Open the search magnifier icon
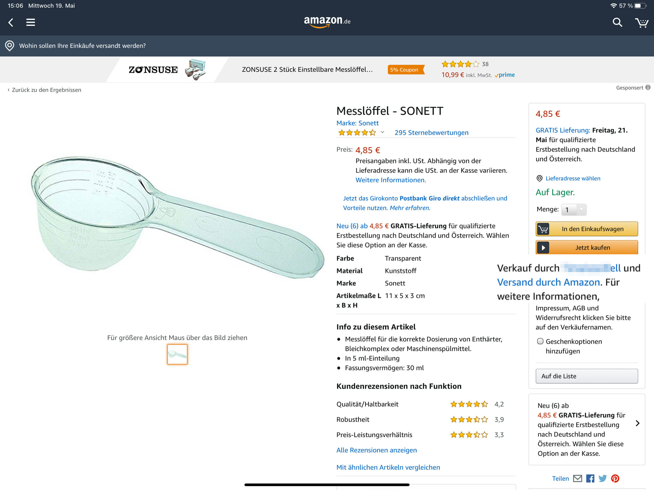654x490 pixels. click(x=617, y=23)
